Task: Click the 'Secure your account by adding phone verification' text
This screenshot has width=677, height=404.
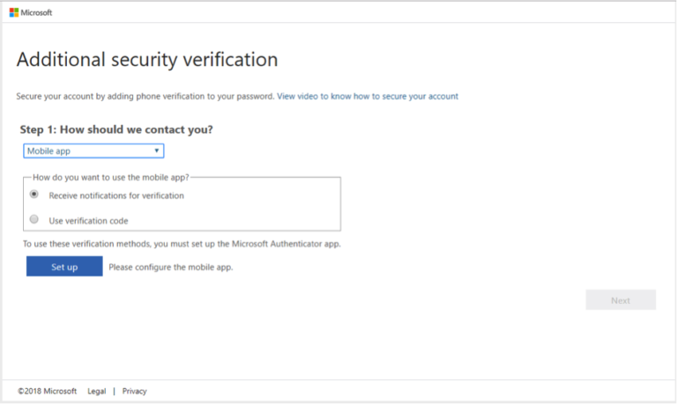Action: coord(145,96)
